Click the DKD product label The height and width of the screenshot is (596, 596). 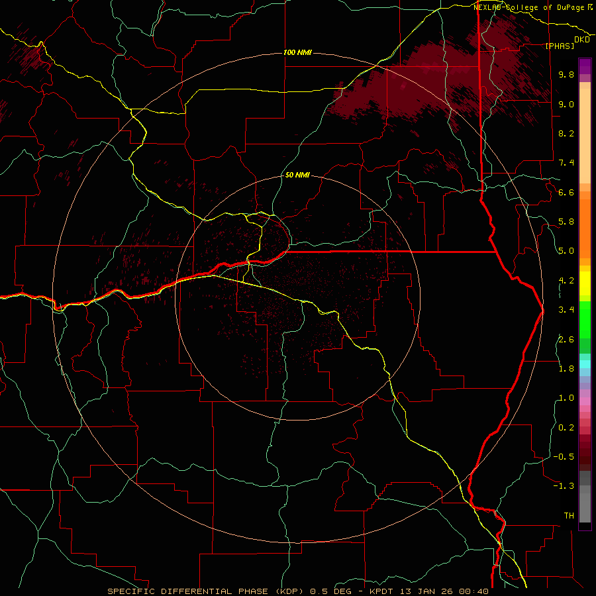(x=581, y=40)
